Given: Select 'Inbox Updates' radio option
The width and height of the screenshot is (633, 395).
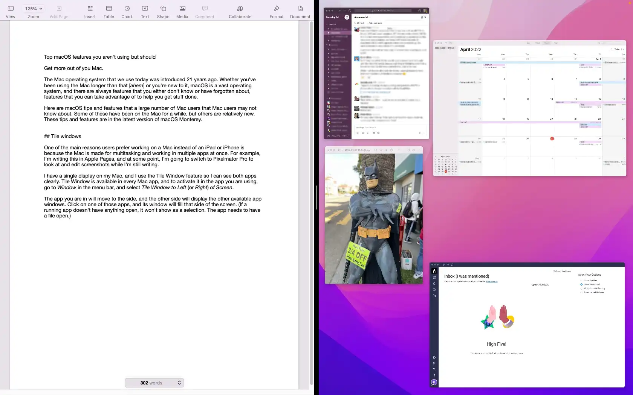Looking at the screenshot, I should (581, 280).
